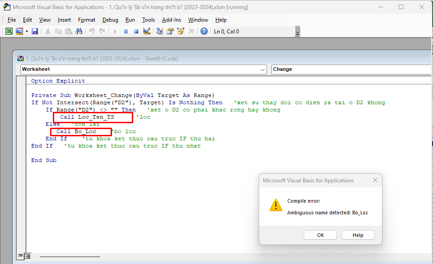
Task: Open the Toolbox icon
Action: click(191, 31)
